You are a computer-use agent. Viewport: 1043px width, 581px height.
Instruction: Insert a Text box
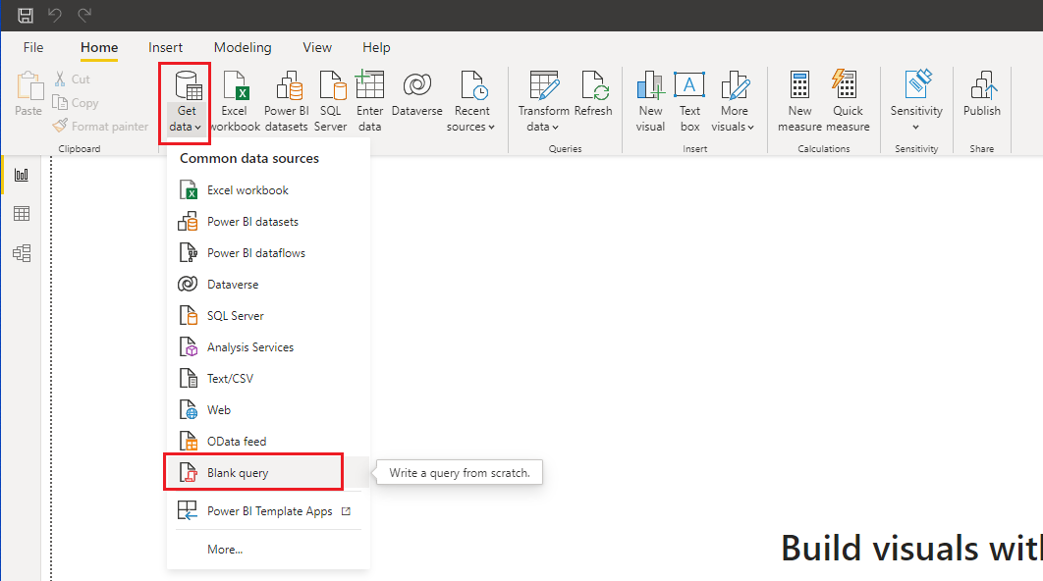coord(689,102)
